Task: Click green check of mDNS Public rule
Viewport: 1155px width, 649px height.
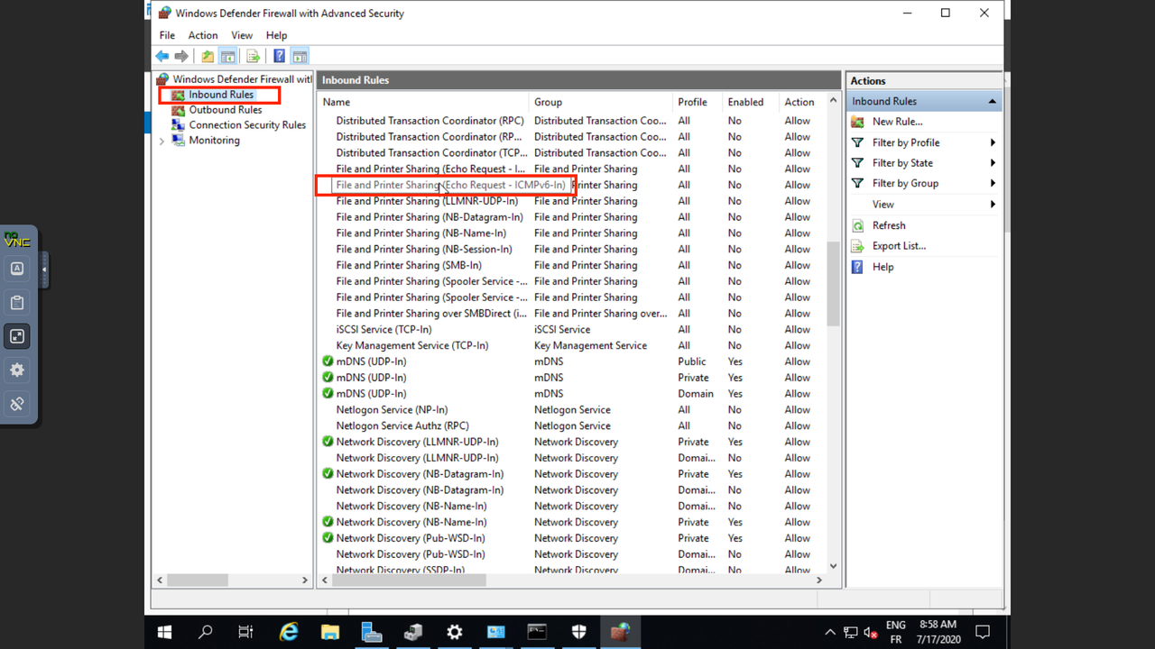Action: [x=328, y=361]
